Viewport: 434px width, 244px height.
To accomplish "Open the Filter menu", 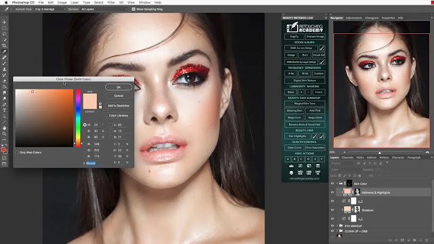I will point(111,3).
